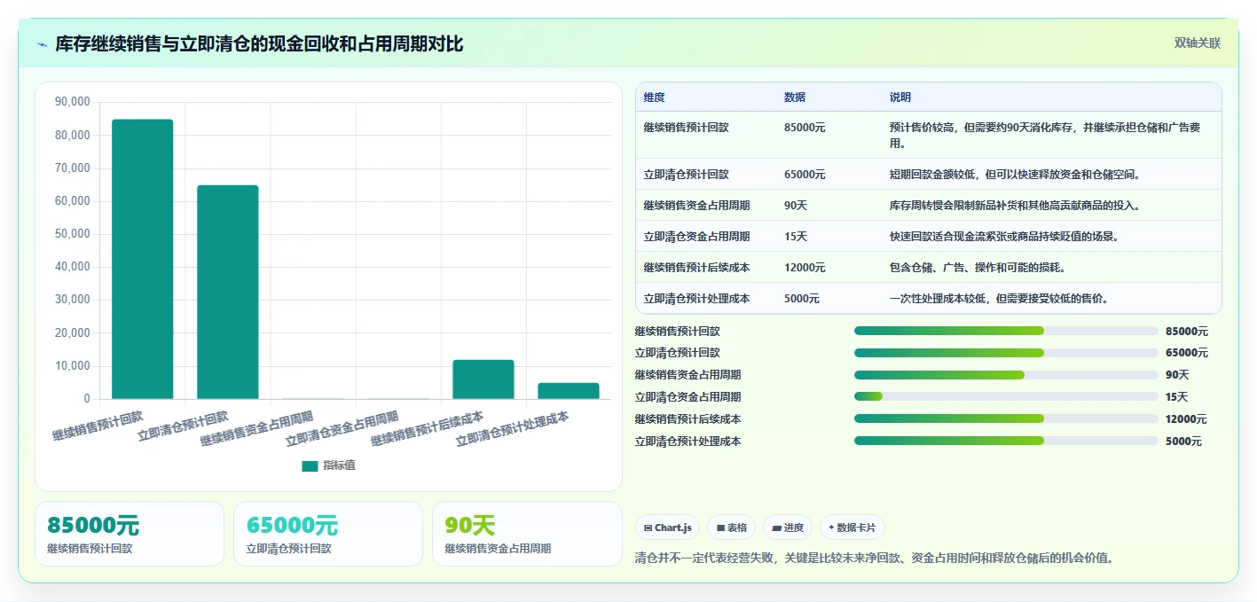Image resolution: width=1257 pixels, height=602 pixels.
Task: Select table row 立即清仓预计处理成本
Action: click(x=929, y=298)
